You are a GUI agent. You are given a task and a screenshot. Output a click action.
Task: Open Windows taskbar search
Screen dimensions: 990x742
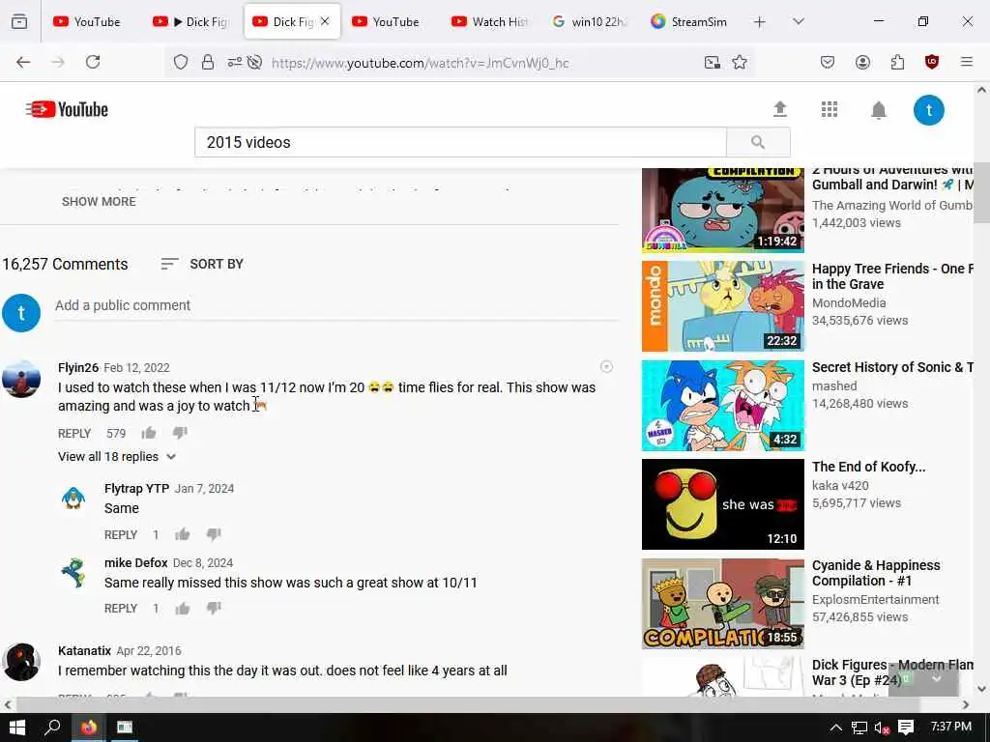tap(53, 728)
